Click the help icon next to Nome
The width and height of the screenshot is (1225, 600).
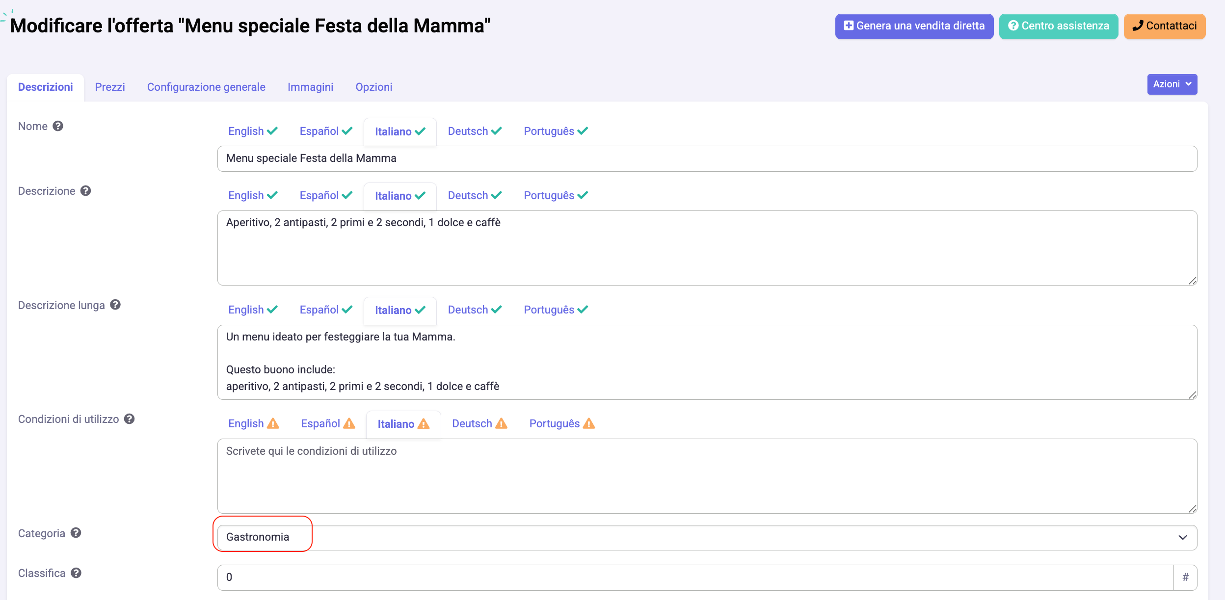(58, 126)
